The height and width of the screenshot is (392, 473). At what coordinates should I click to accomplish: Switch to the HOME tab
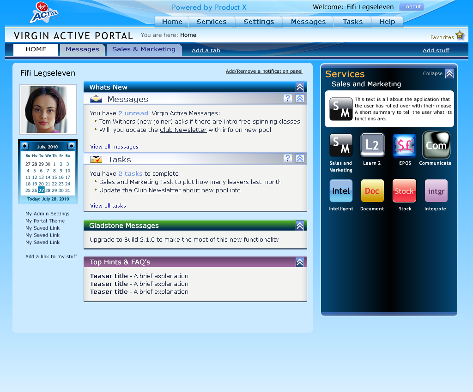pyautogui.click(x=36, y=50)
